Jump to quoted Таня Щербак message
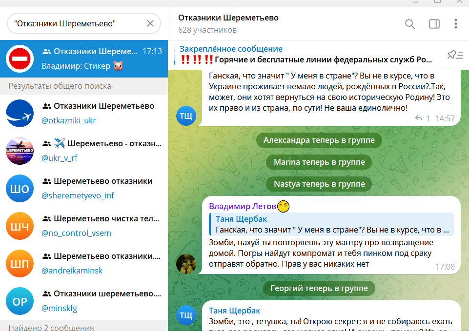 (332, 224)
